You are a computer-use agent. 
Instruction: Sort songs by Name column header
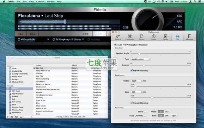click(38, 65)
